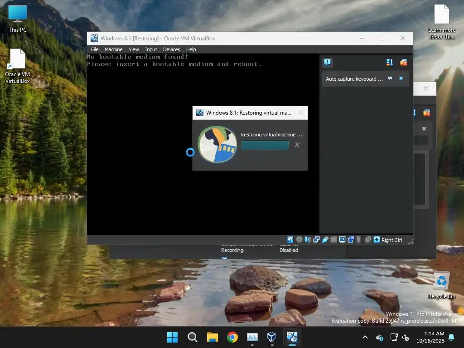Open the Oracle VM VirtualBox desktop shortcut

click(x=18, y=66)
